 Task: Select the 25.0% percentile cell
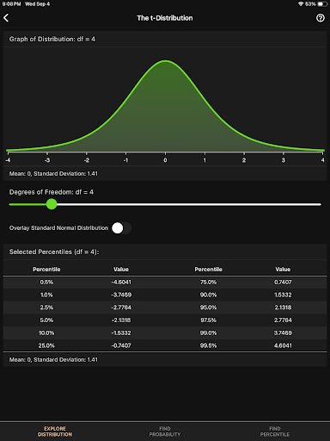tap(46, 345)
